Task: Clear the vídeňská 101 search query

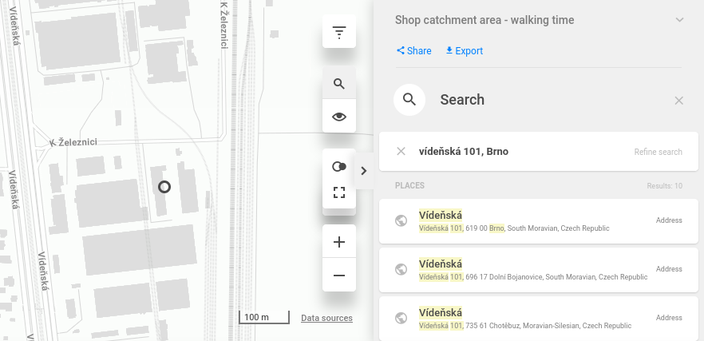Action: 401,152
